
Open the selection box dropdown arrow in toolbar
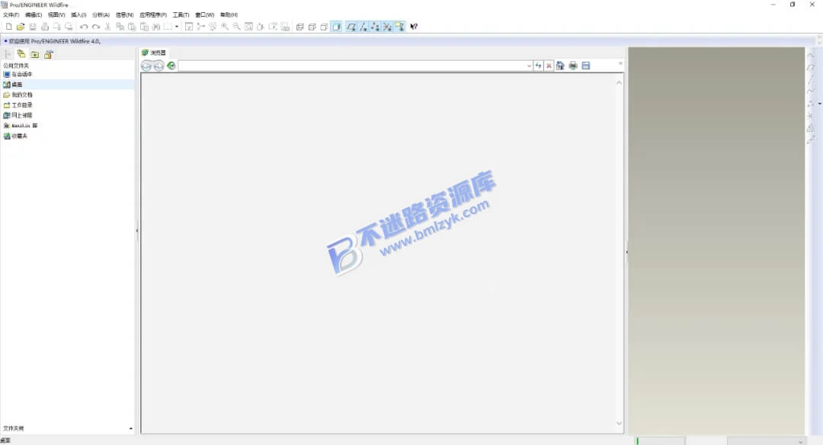tap(177, 27)
